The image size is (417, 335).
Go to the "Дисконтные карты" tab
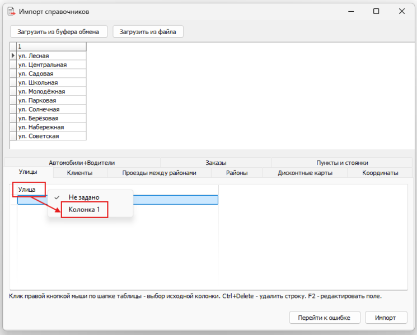point(305,173)
